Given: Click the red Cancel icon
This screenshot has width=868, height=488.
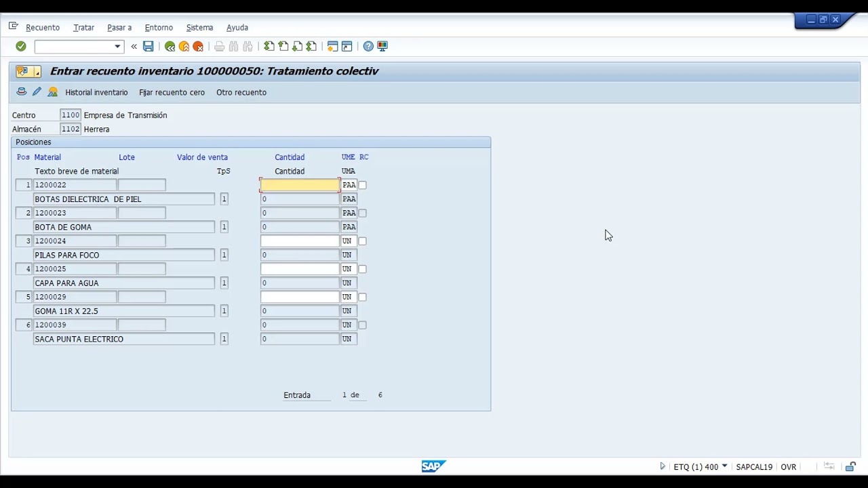Looking at the screenshot, I should (198, 46).
